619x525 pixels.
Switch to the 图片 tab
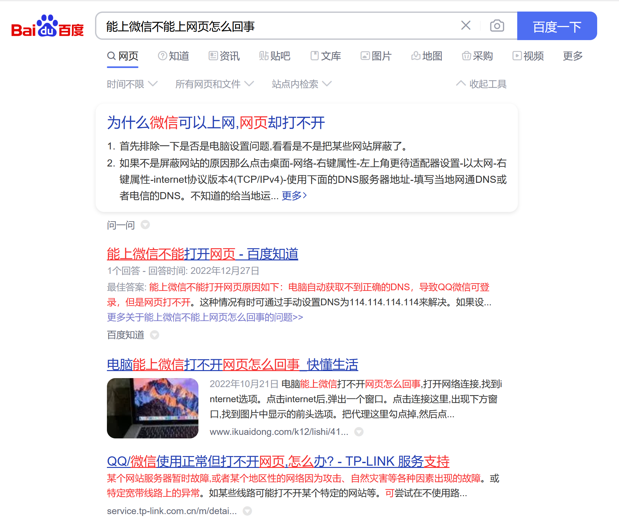pyautogui.click(x=376, y=56)
